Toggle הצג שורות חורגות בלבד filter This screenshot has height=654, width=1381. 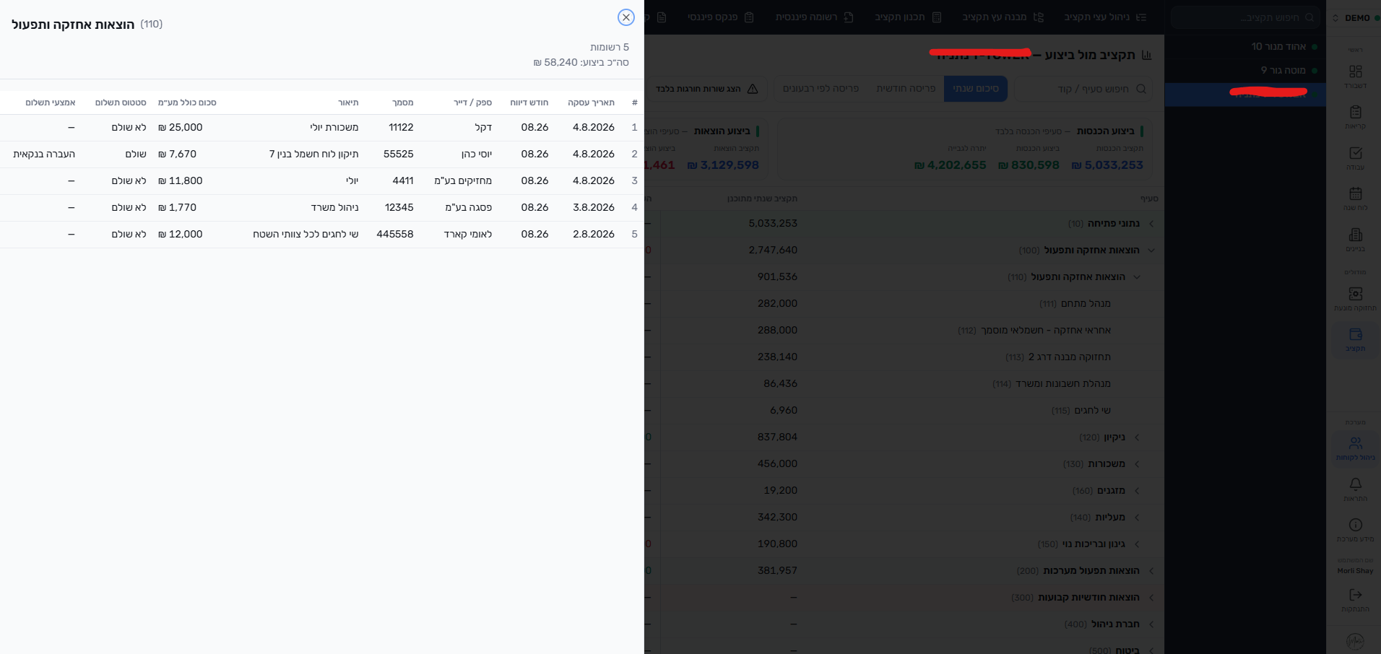(707, 89)
